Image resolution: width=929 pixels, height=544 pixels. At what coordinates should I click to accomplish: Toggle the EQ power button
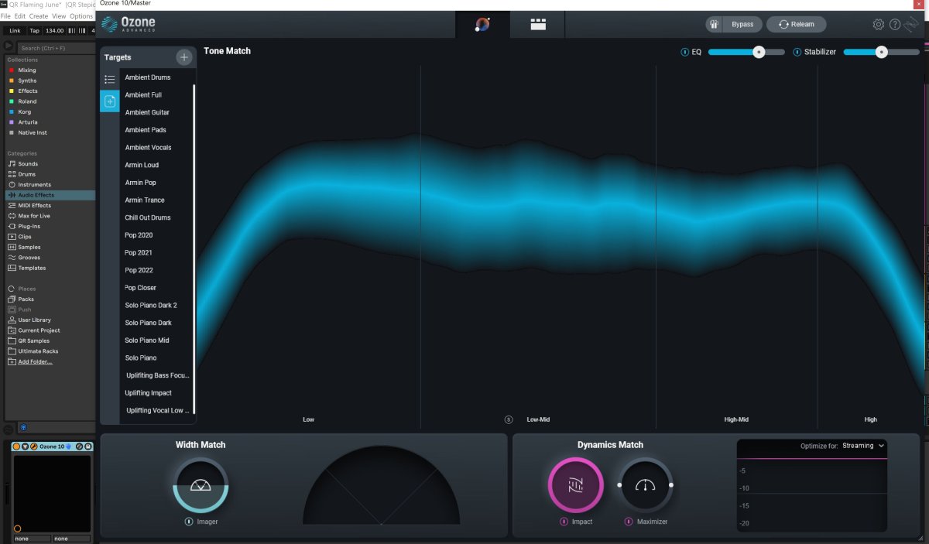tap(684, 52)
